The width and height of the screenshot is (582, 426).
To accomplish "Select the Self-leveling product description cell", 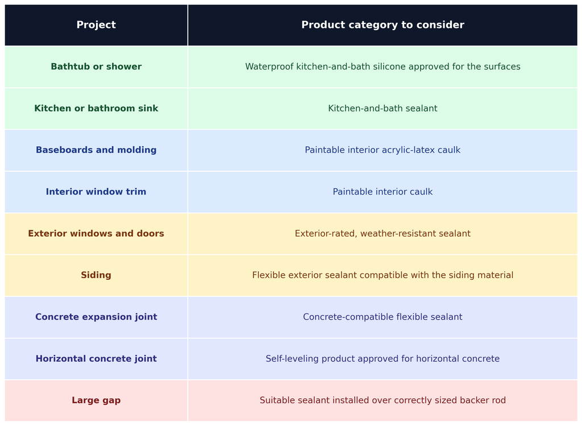I will coord(383,359).
